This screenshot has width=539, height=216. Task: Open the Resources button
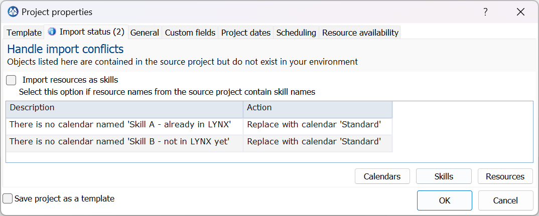click(x=505, y=176)
